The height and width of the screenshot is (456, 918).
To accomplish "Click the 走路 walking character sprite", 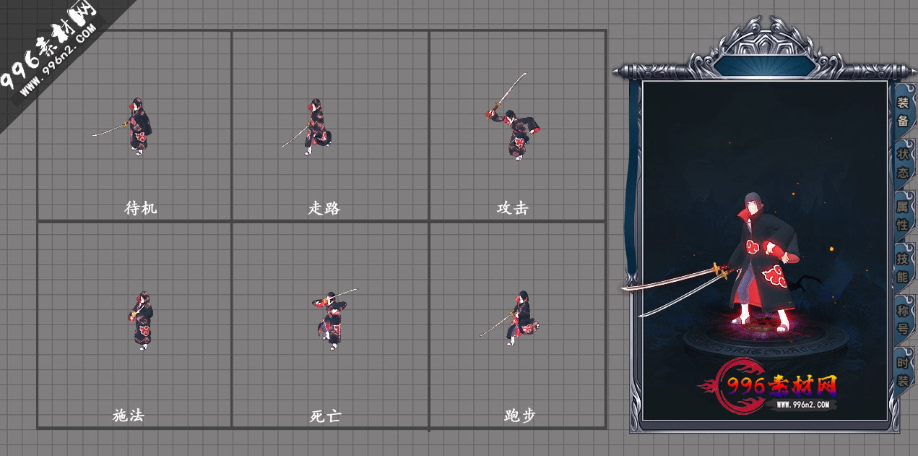I will tap(316, 127).
